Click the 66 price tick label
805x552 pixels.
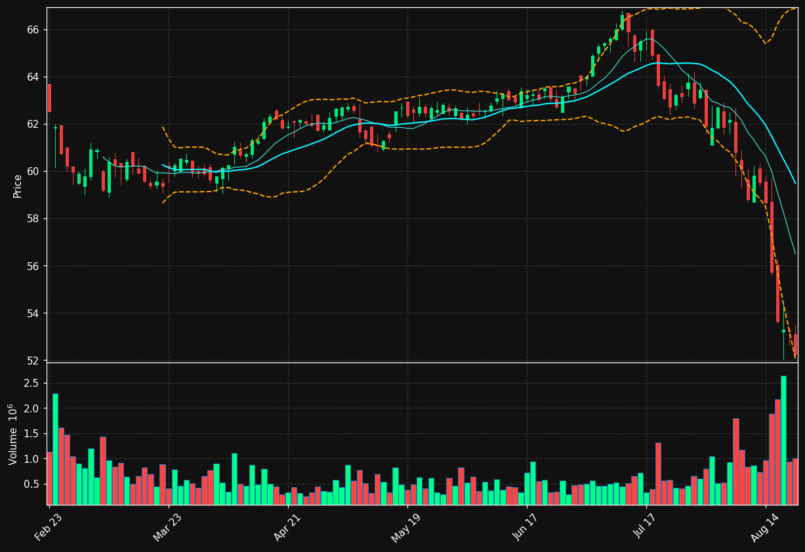click(33, 30)
